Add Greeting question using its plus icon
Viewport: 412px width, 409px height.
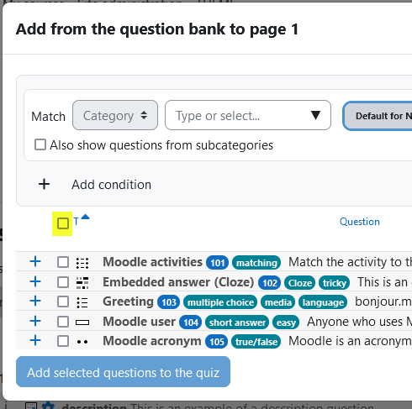click(35, 302)
